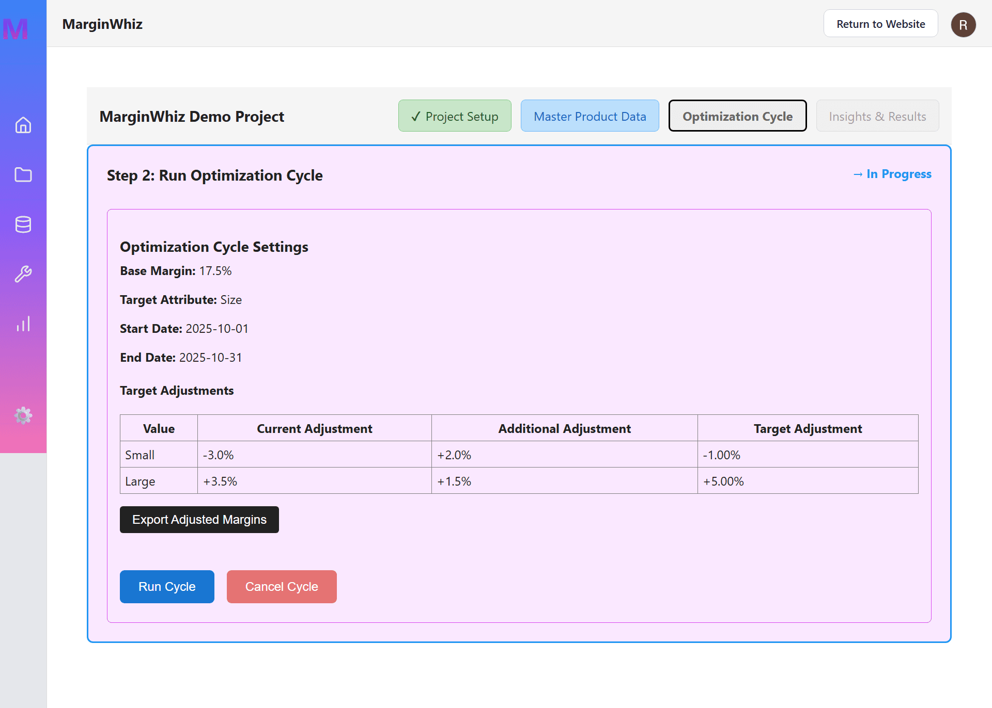
Task: Click the MarginWhiz M logo
Action: pos(16,28)
